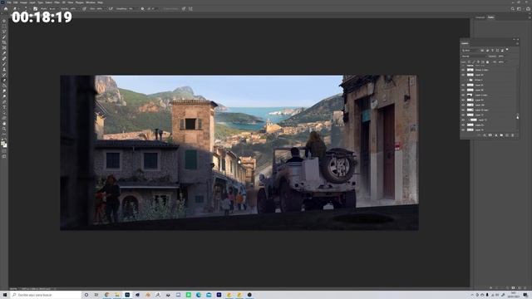The height and width of the screenshot is (299, 532).
Task: Expand the Group 1 folder
Action: pos(468,80)
